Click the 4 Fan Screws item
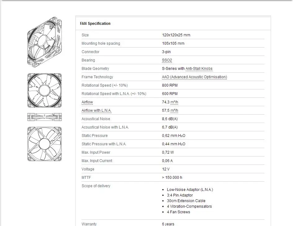Screen dimensions: 293x226 click(x=178, y=212)
